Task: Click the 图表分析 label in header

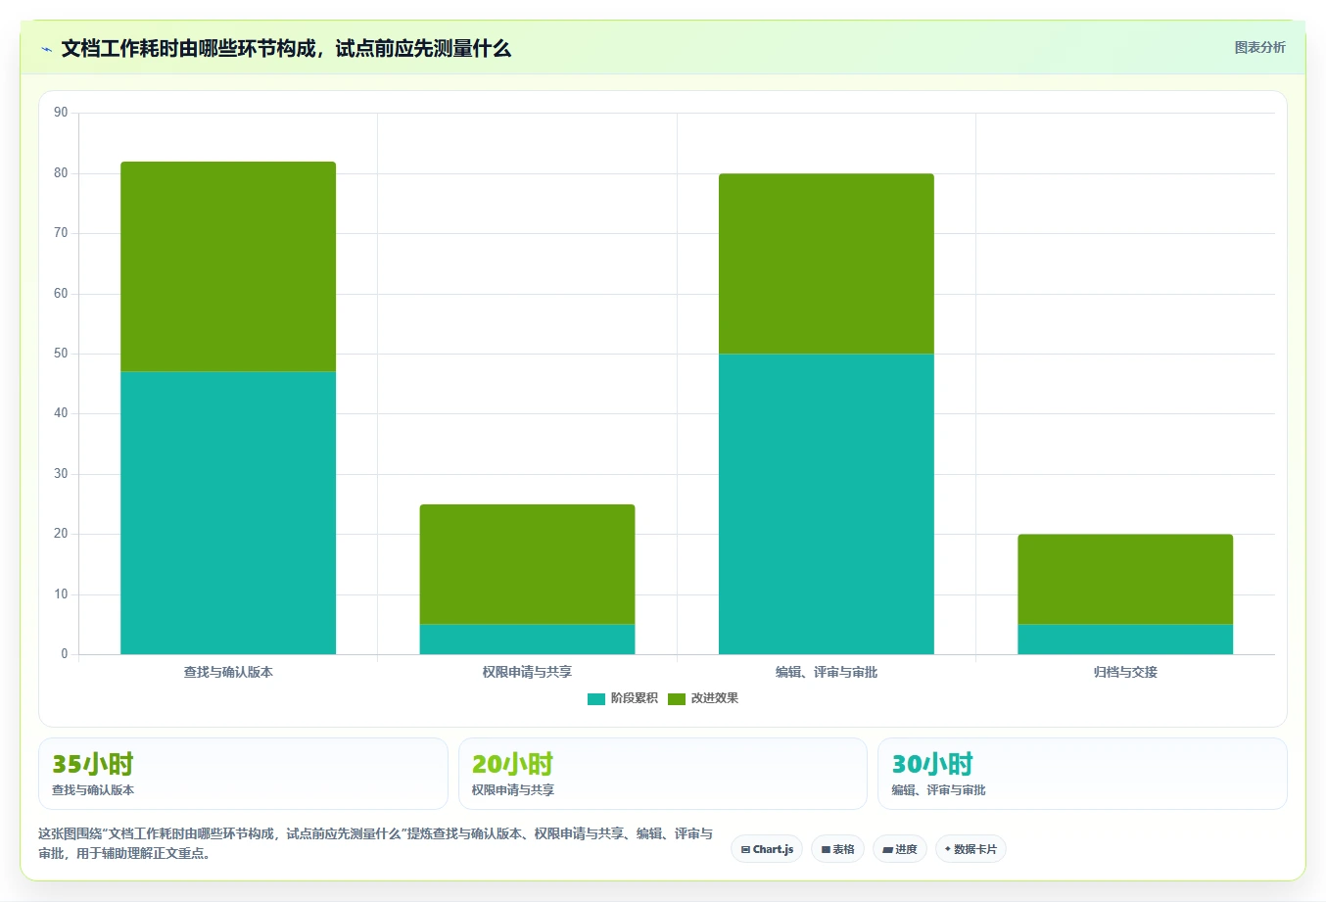Action: click(1259, 47)
